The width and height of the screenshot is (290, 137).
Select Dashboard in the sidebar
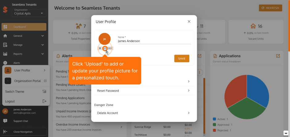tap(24, 27)
